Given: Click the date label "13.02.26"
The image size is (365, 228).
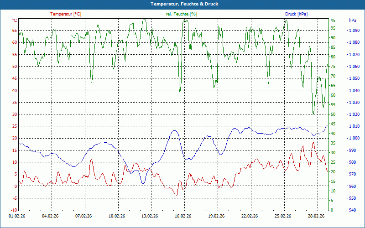Looking at the screenshot, I should pos(150,216).
